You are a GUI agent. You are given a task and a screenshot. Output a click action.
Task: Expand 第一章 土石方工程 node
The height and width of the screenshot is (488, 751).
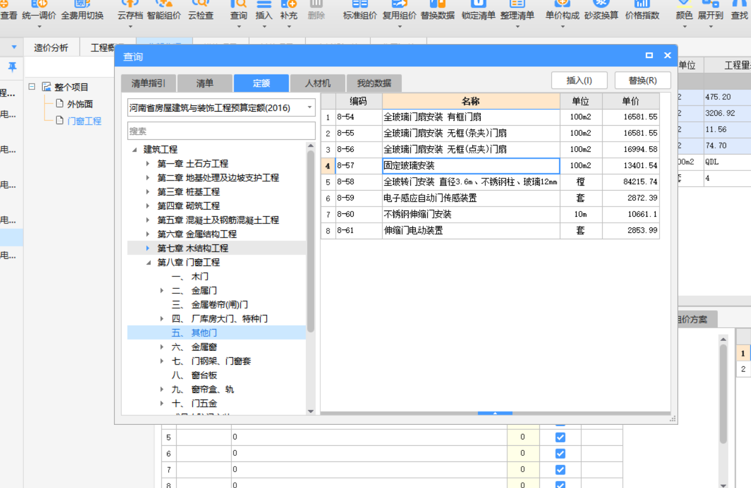click(x=148, y=164)
